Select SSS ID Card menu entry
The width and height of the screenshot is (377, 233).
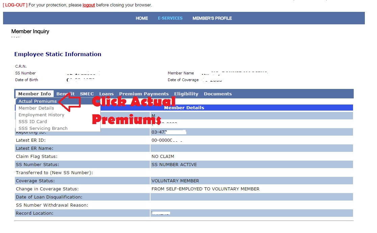tap(32, 121)
